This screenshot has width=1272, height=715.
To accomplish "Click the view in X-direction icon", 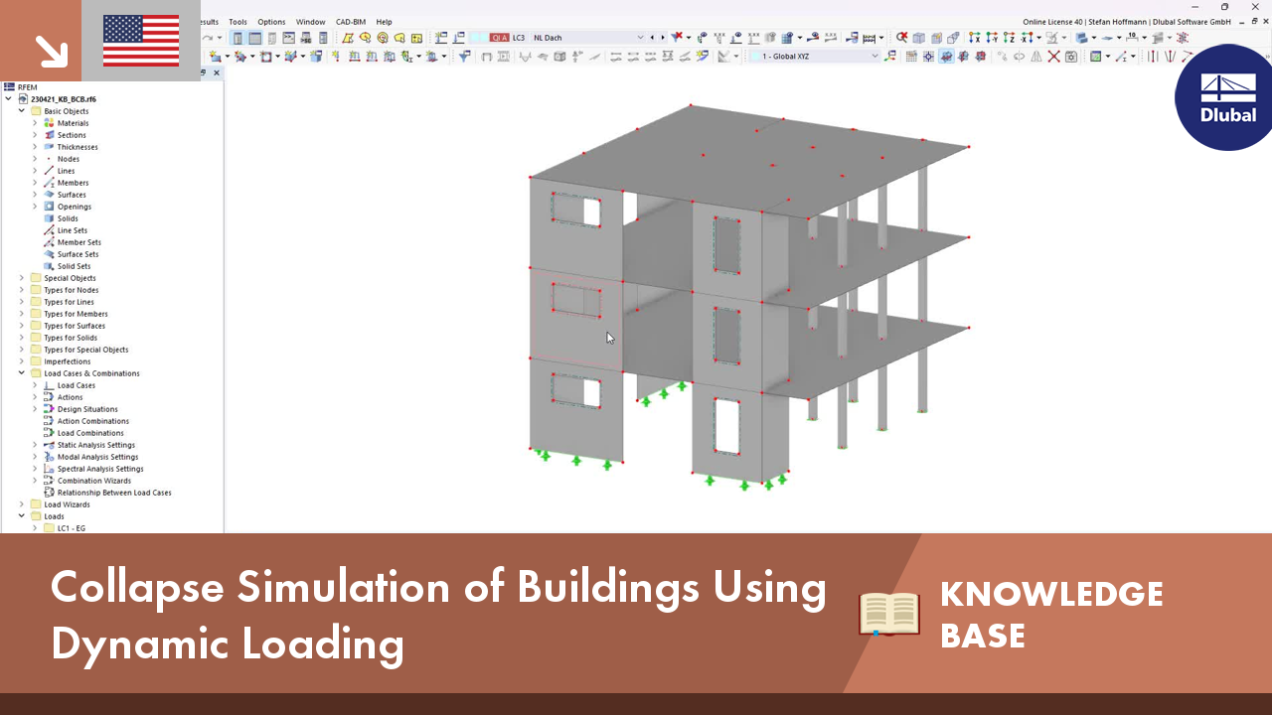I will pyautogui.click(x=975, y=38).
